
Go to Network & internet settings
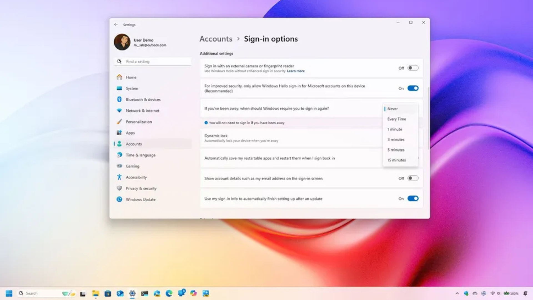(142, 111)
